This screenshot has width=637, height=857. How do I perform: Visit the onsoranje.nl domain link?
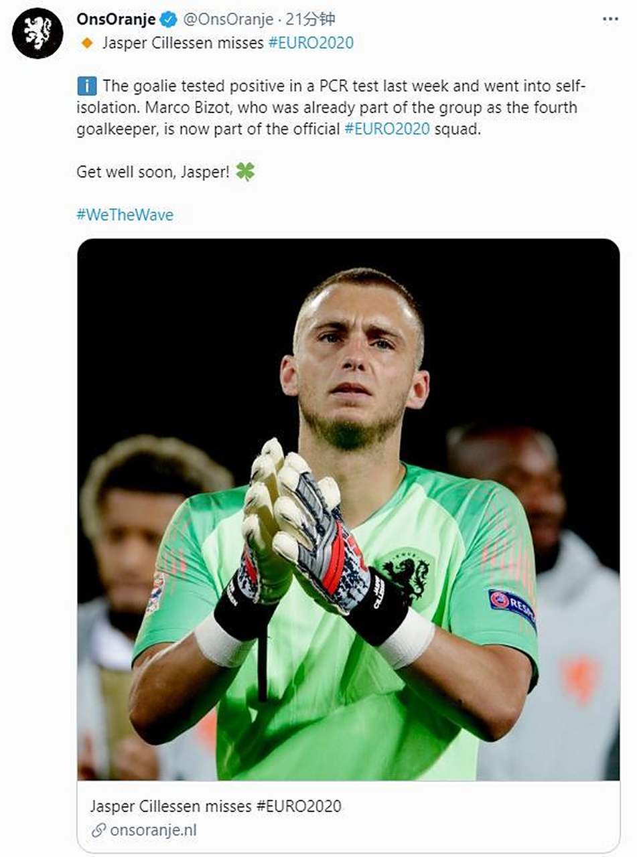[153, 831]
